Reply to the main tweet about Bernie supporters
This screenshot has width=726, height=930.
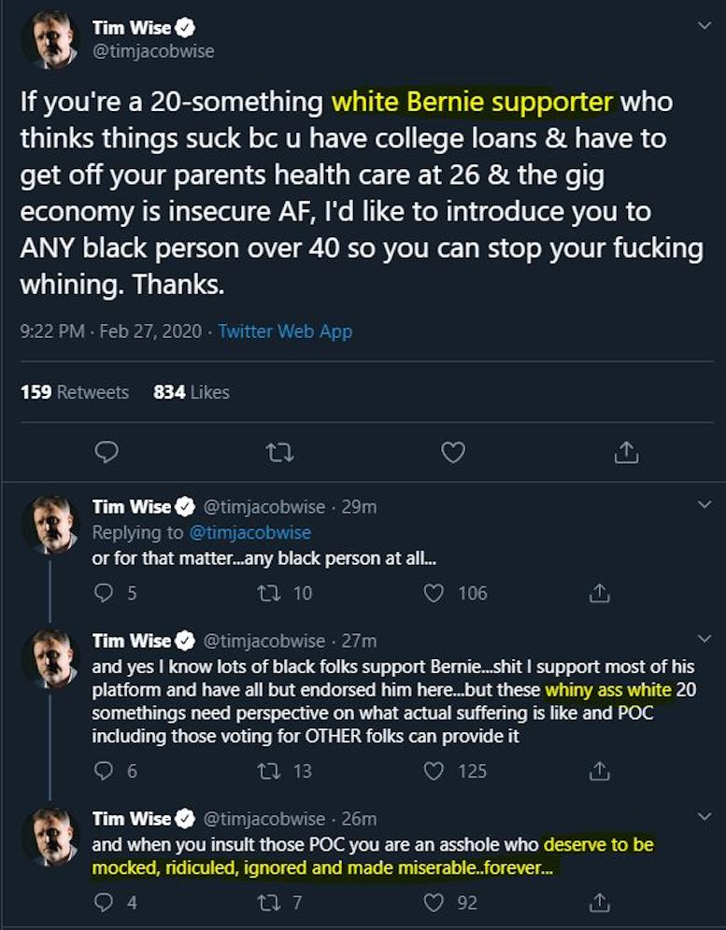coord(107,453)
